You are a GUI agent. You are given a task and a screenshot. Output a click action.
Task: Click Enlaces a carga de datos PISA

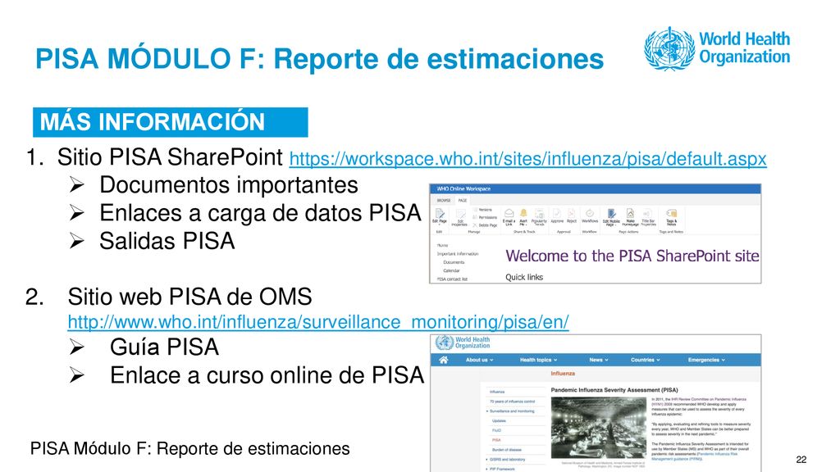pos(260,213)
